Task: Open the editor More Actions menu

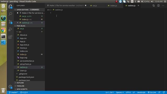Action: [163, 5]
